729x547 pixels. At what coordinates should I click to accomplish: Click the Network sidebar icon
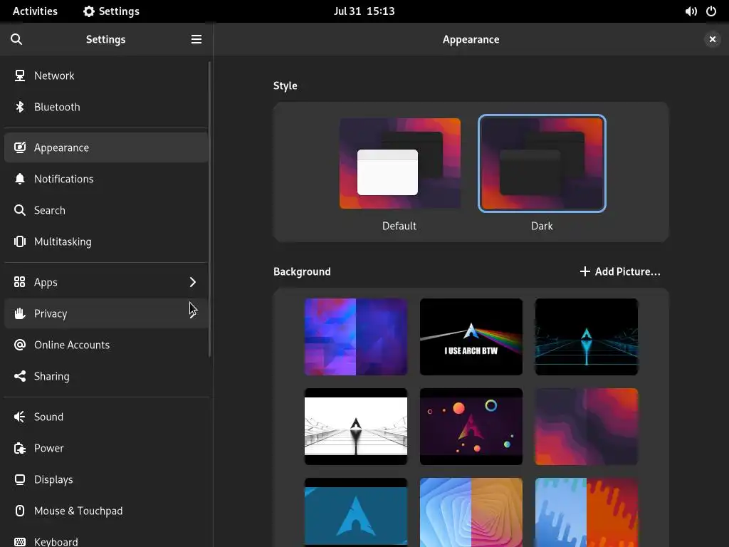pos(19,75)
